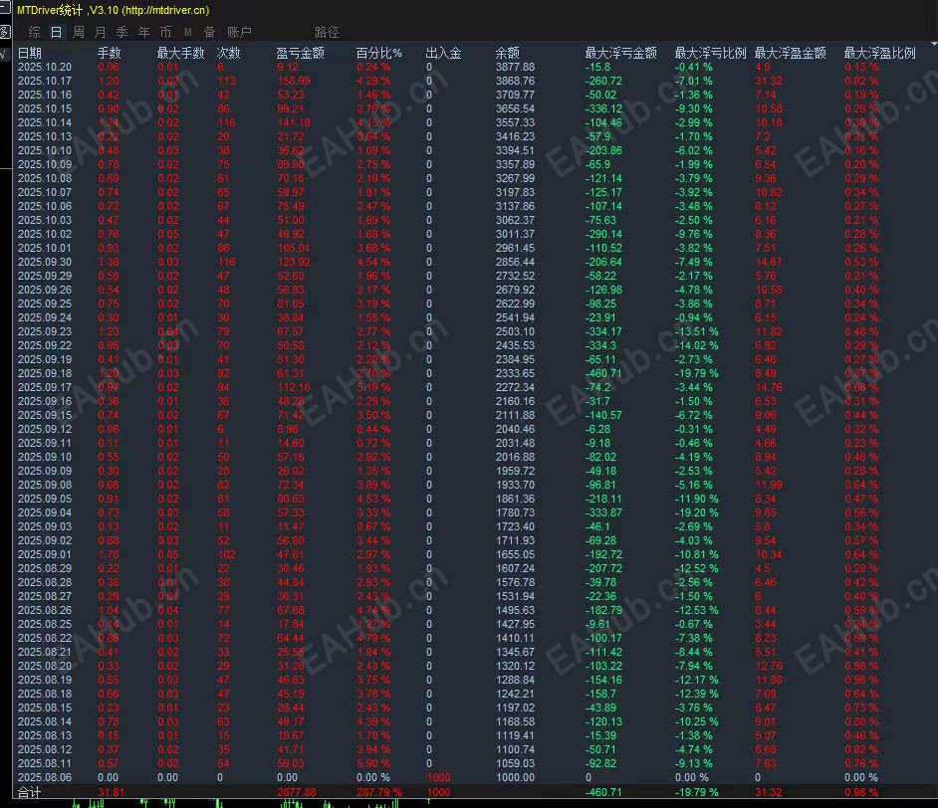Viewport: 938px width, 808px height.
Task: Click the 路径 path label
Action: pos(327,32)
